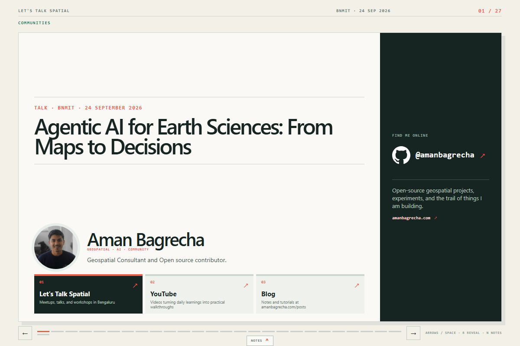Screen dimensions: 520x346
Task: Advance to next slide with right arrow
Action: coord(413,333)
